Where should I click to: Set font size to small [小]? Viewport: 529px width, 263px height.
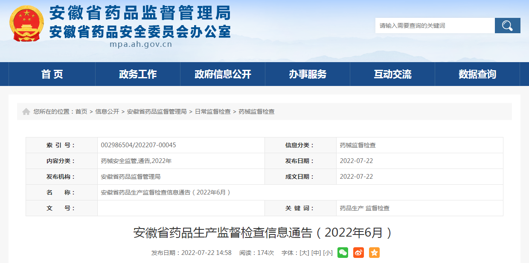click(328, 253)
